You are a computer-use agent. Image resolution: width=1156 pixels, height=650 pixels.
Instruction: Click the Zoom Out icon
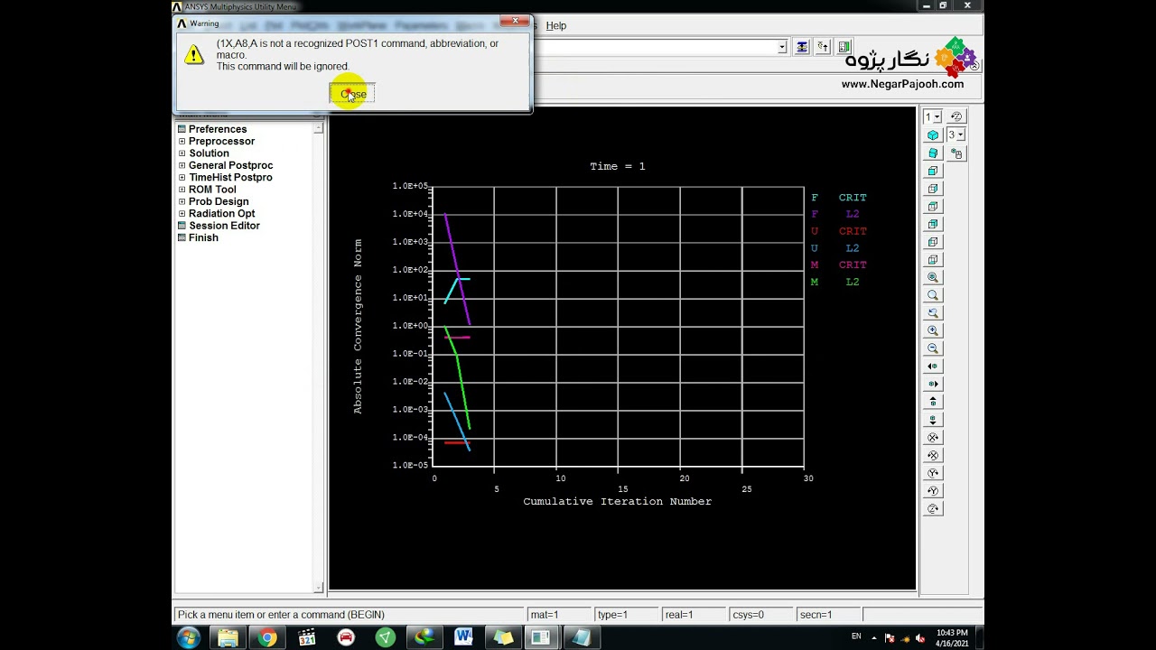[933, 348]
